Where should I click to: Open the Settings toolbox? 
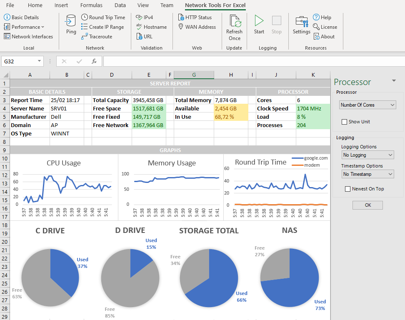pyautogui.click(x=301, y=25)
